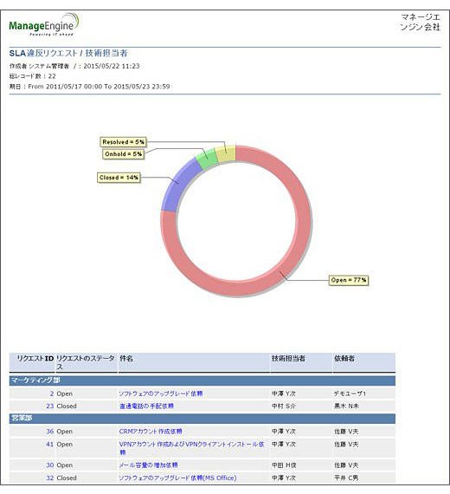The height and width of the screenshot is (494, 450).
Task: Click the green Onhold donut segment
Action: coord(207,159)
